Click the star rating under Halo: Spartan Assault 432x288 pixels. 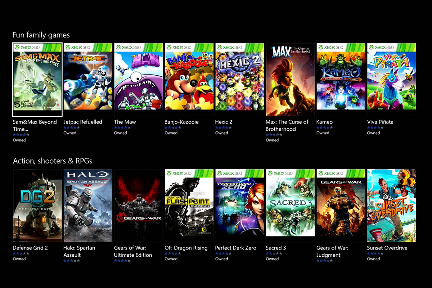[72, 261]
